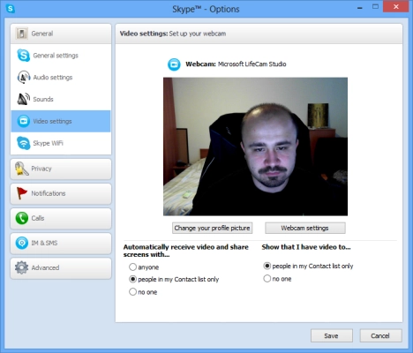Click the camera icon for Video settings

coord(23,121)
